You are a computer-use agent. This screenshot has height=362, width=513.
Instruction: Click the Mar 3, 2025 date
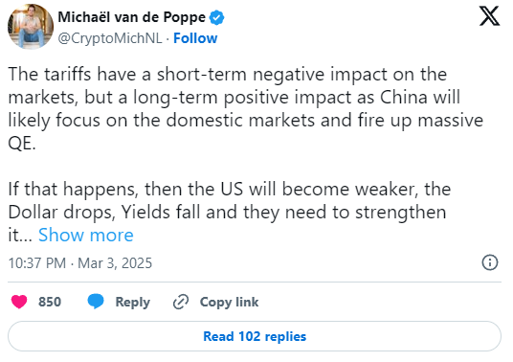[115, 263]
